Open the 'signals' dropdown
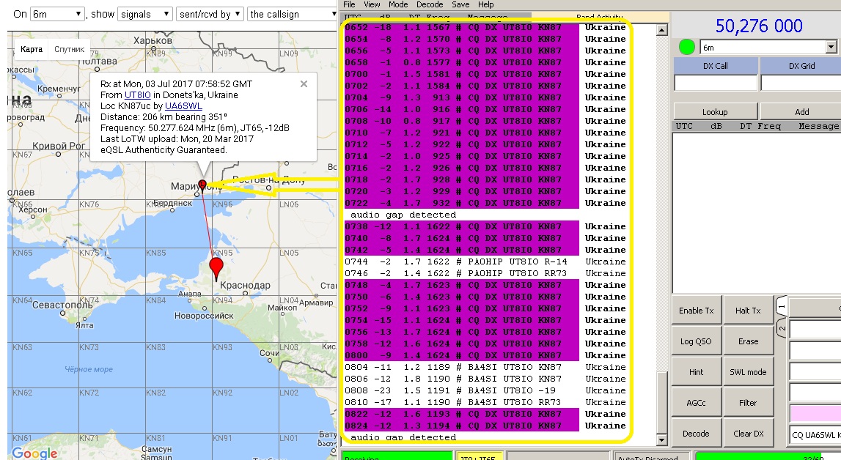Screen dimensions: 841x460 coord(145,14)
